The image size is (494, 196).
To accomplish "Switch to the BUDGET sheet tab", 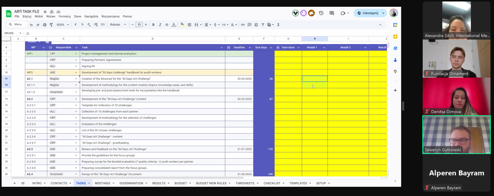I will 181,183.
